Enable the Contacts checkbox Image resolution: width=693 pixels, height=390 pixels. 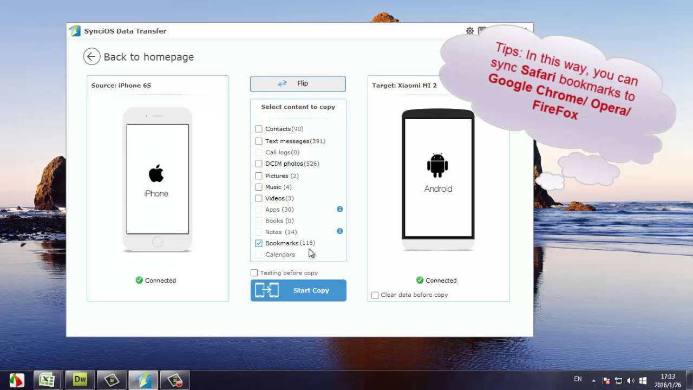click(259, 129)
